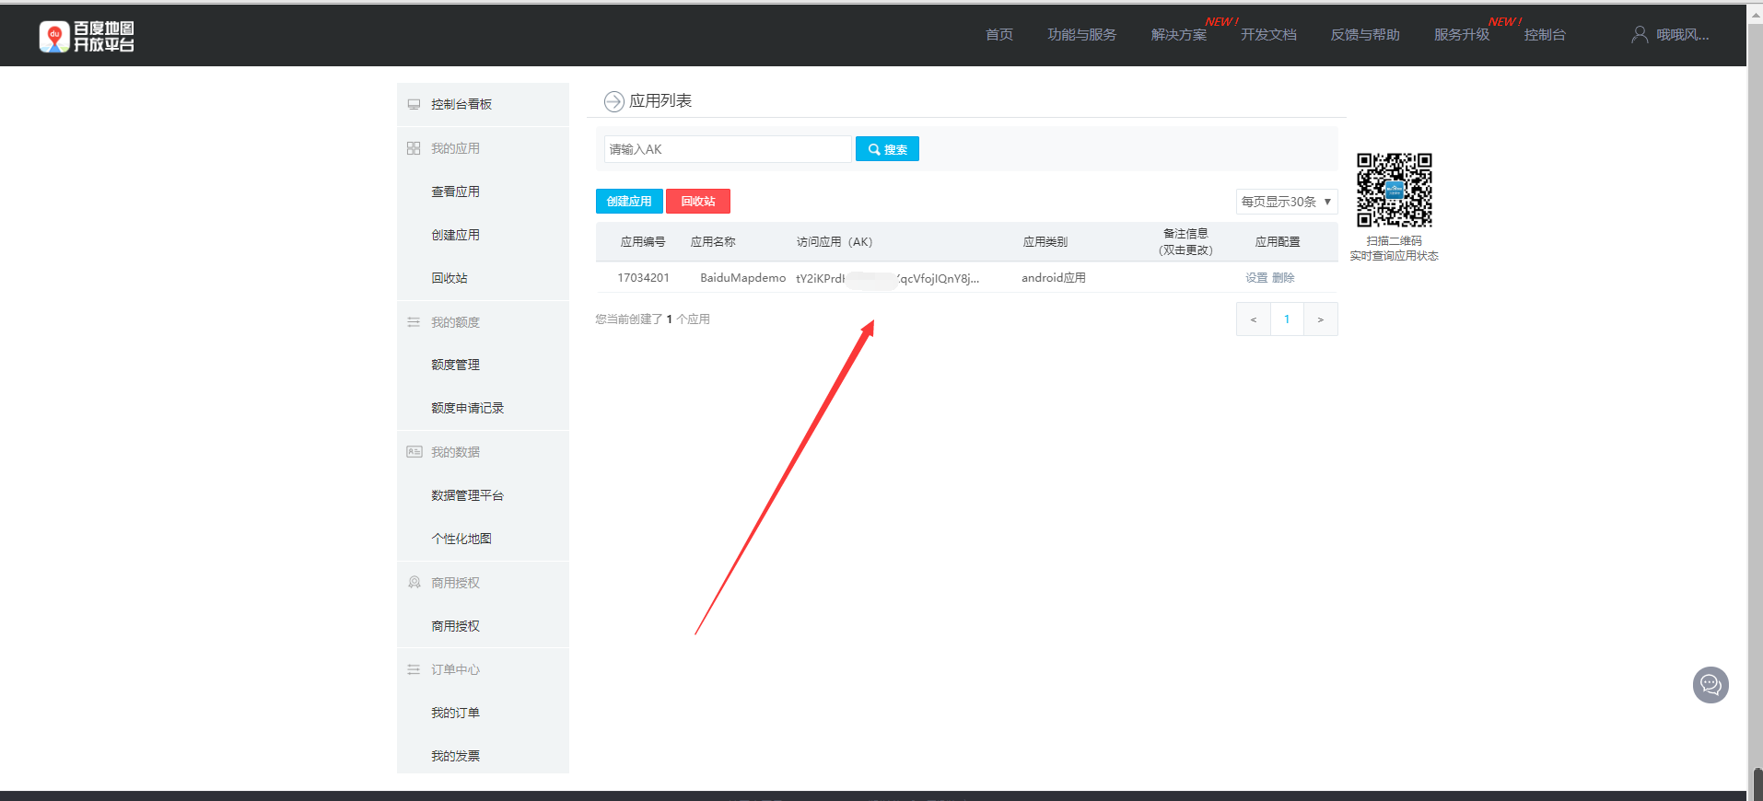Open 个性化地图 in sidebar
1763x801 pixels.
tap(461, 539)
